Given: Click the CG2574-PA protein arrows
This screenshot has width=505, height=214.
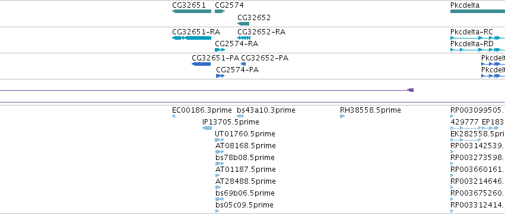Looking at the screenshot, I should click(220, 76).
